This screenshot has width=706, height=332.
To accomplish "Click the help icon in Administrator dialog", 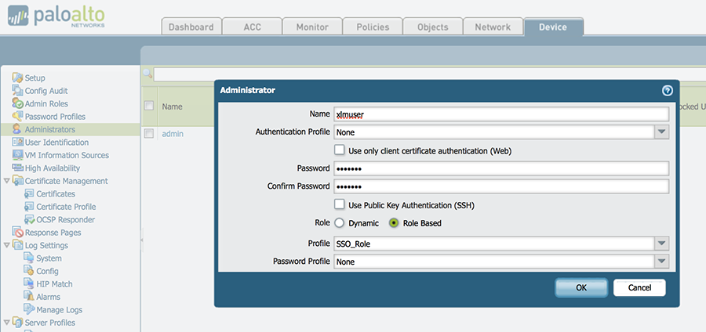I will coord(668,91).
